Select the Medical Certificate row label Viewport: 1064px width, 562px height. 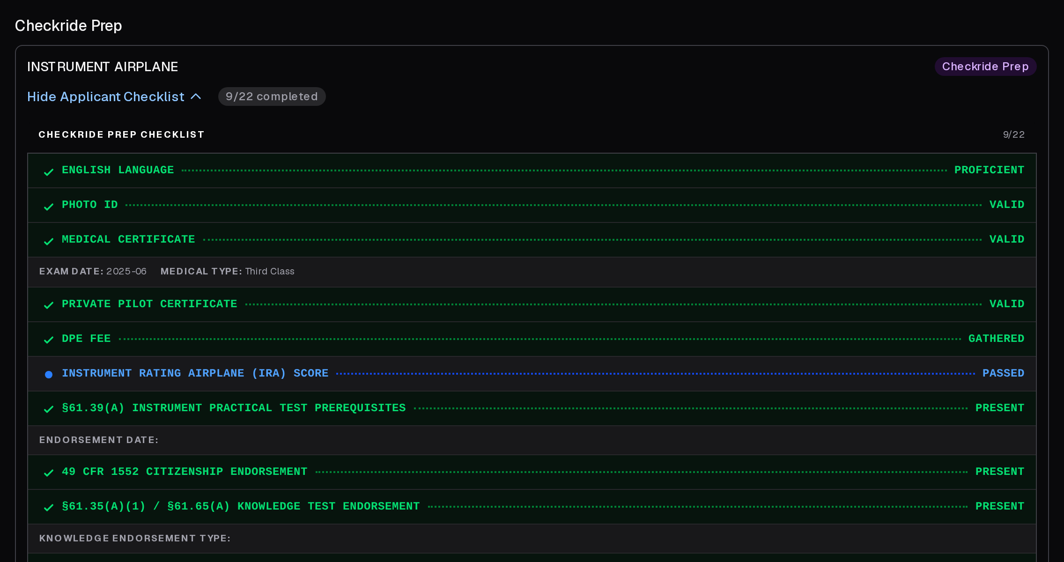pos(128,239)
